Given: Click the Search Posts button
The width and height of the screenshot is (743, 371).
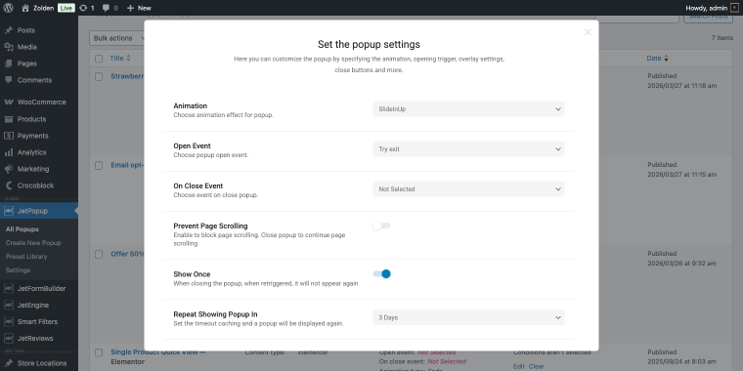Looking at the screenshot, I should click(708, 18).
